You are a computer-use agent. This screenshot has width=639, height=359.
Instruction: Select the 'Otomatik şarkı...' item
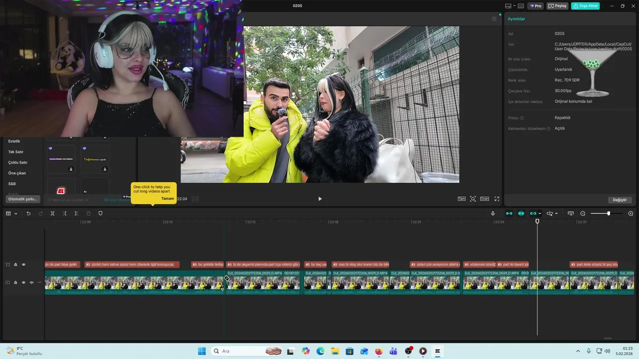[22, 199]
